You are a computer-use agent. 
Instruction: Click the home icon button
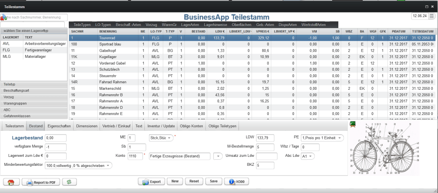click(11, 182)
